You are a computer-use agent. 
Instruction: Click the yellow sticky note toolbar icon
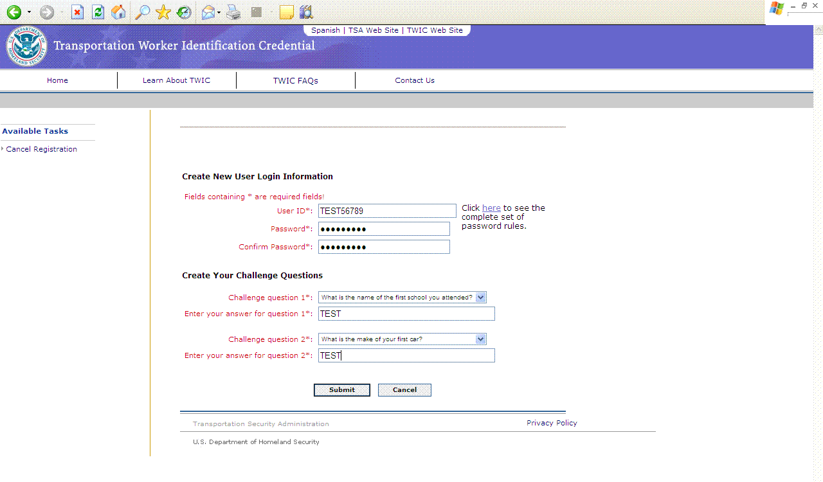[286, 12]
